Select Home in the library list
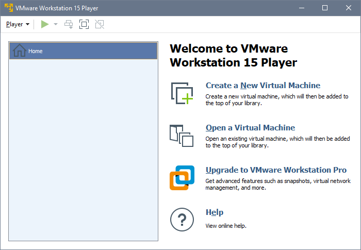This screenshot has width=361, height=250. (x=84, y=51)
